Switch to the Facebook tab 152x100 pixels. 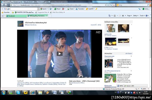(16, 16)
